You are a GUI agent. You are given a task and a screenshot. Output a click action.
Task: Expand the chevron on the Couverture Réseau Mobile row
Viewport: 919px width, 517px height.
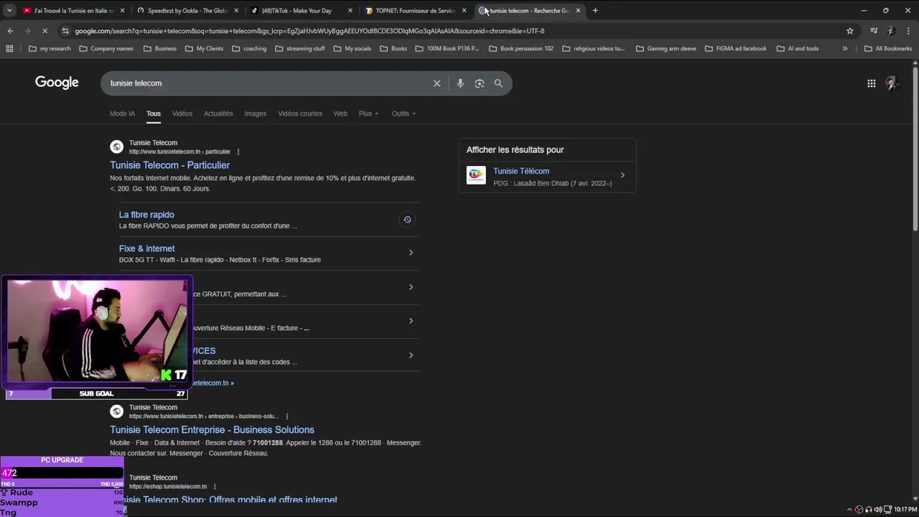coord(411,321)
